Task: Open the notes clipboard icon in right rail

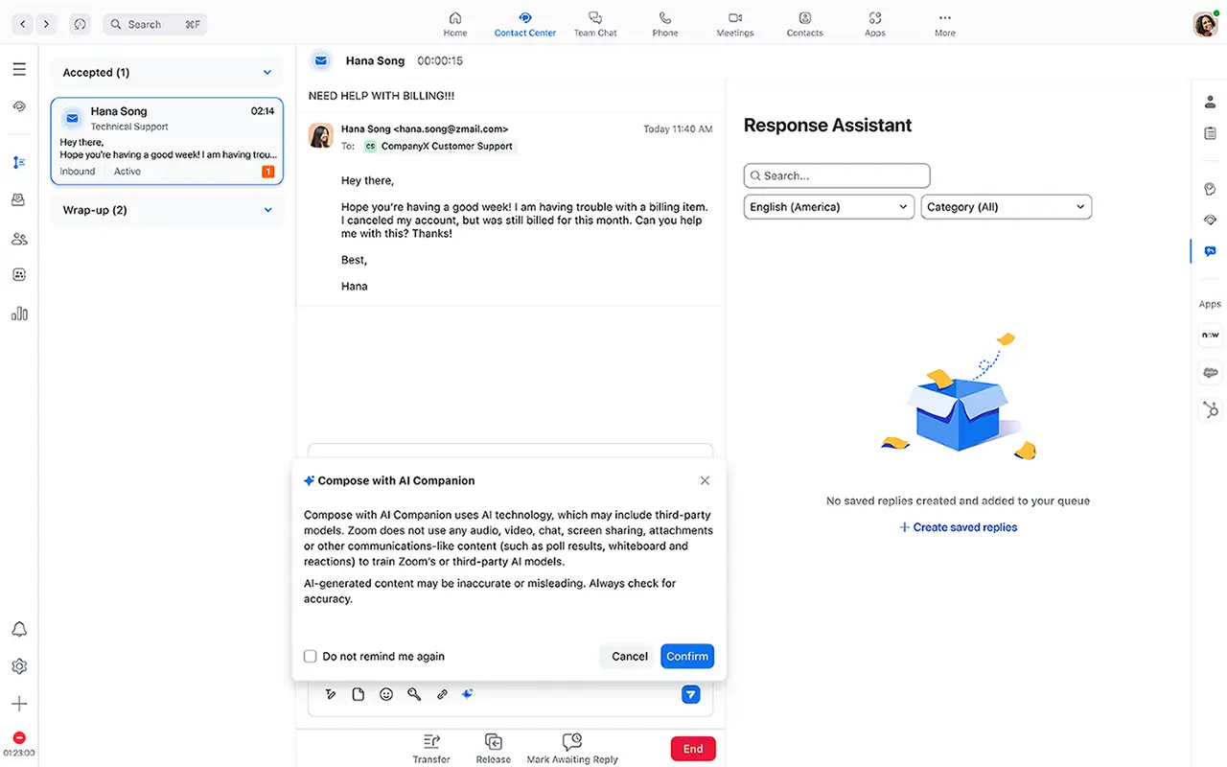Action: tap(1210, 133)
